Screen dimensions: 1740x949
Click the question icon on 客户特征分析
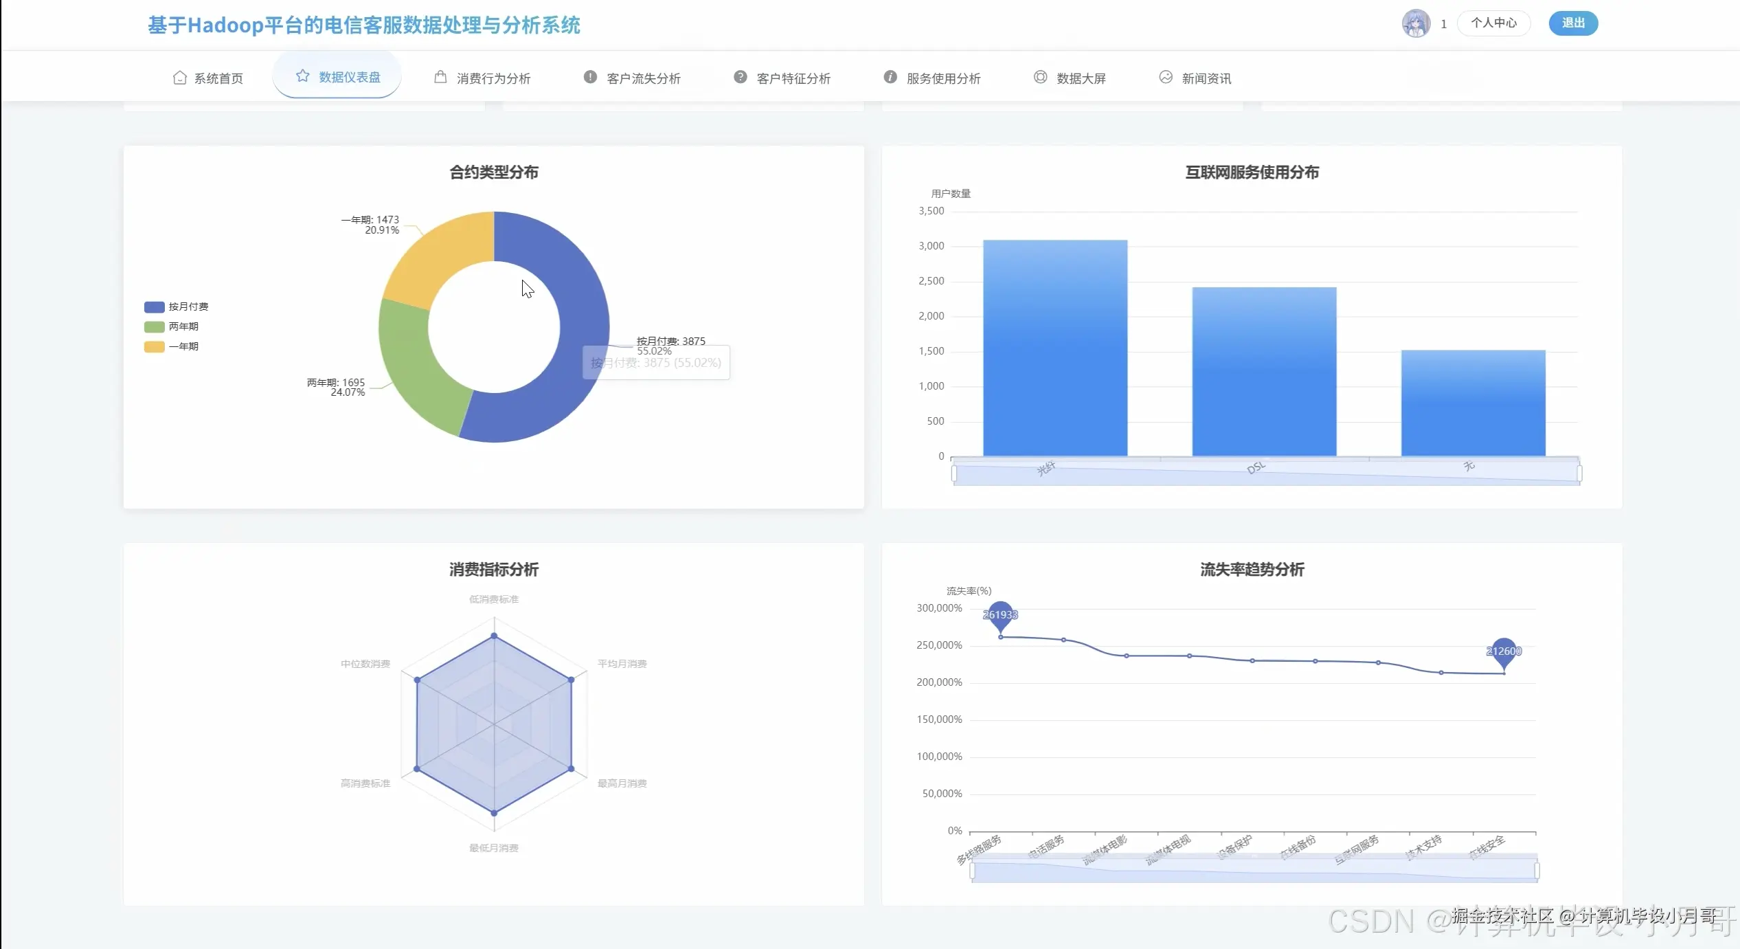click(740, 77)
